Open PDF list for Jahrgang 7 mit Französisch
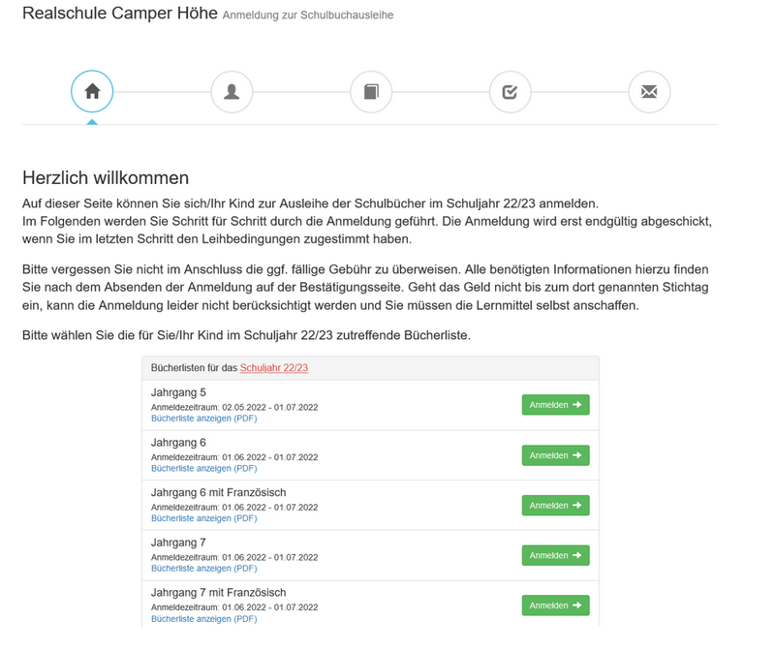775x652 pixels. pos(203,618)
